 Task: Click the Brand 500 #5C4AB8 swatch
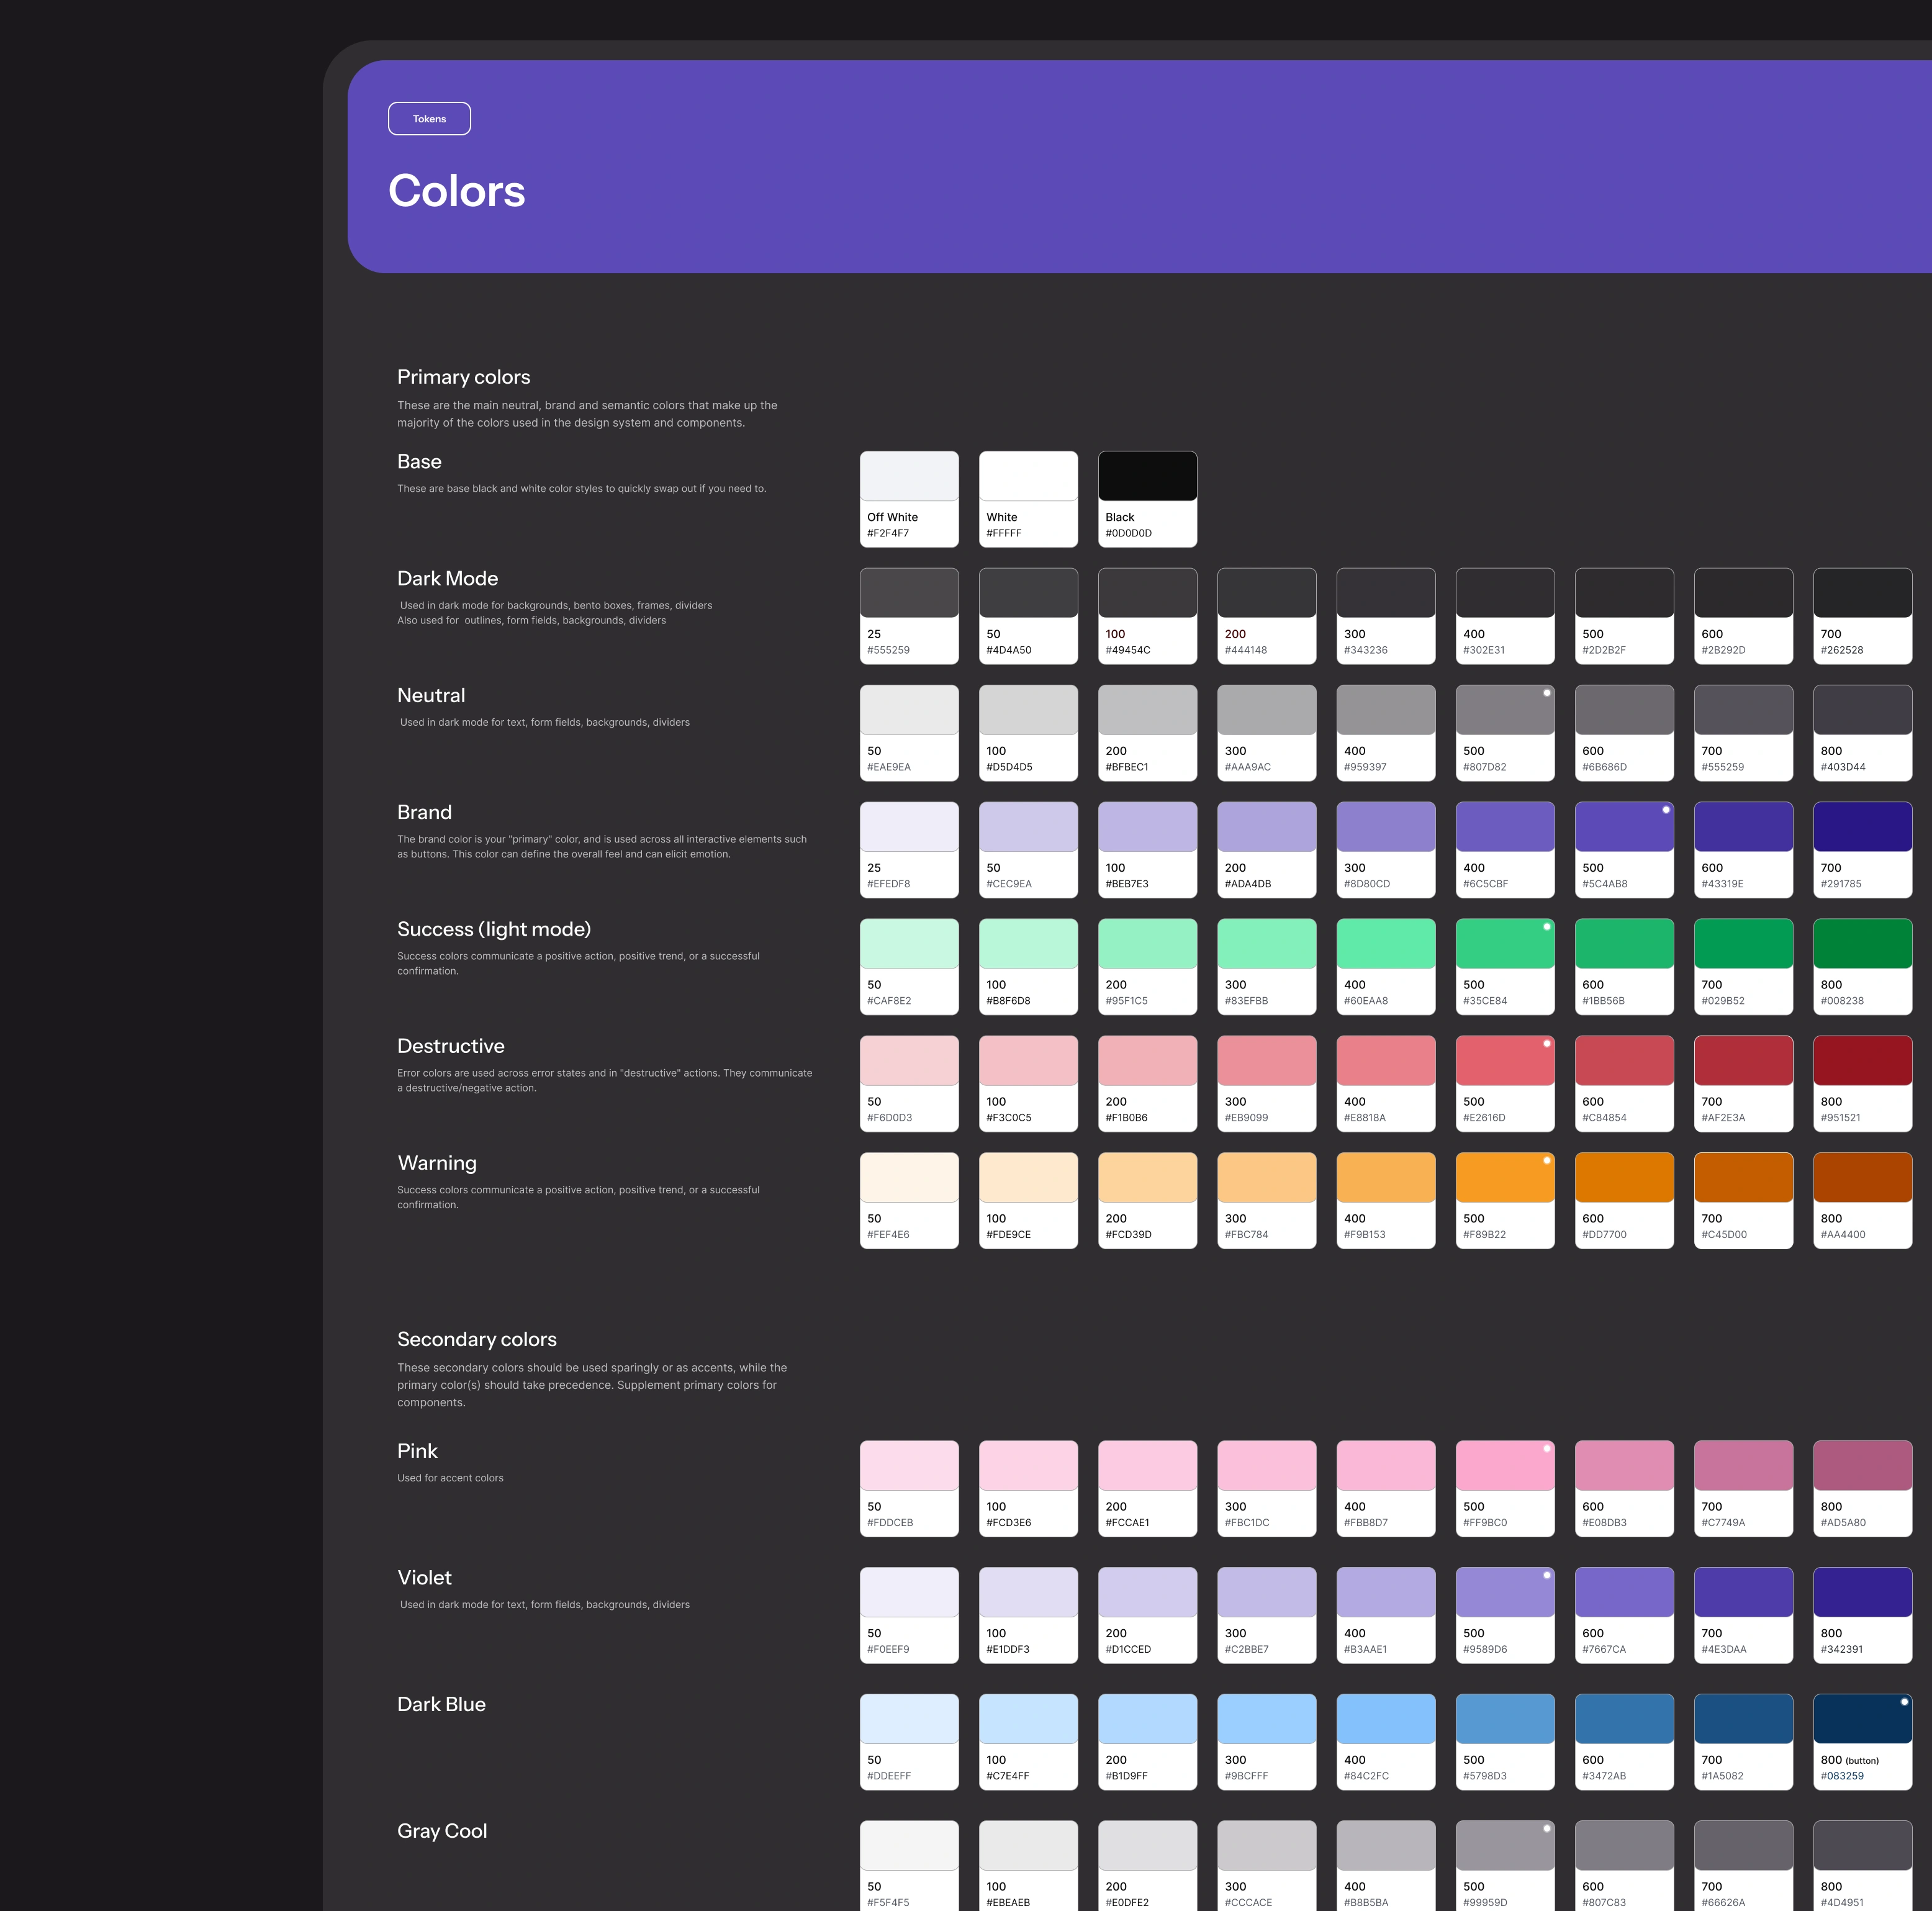pos(1623,849)
